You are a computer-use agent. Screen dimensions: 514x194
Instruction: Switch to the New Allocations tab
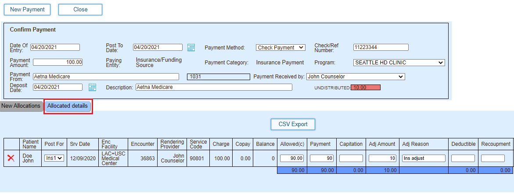pyautogui.click(x=21, y=106)
